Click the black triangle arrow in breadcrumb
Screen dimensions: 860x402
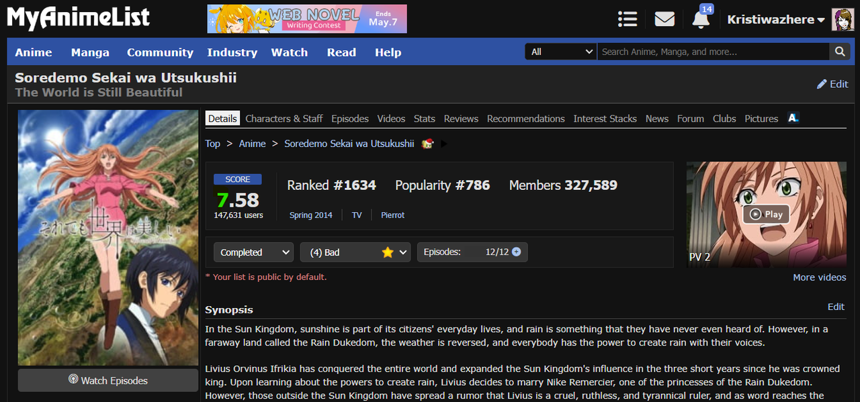click(x=444, y=144)
